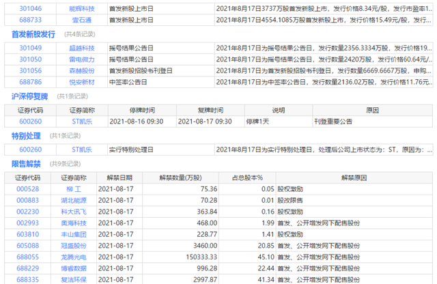Open 龙腾光电 stock name link
437x284 pixels.
point(74,257)
